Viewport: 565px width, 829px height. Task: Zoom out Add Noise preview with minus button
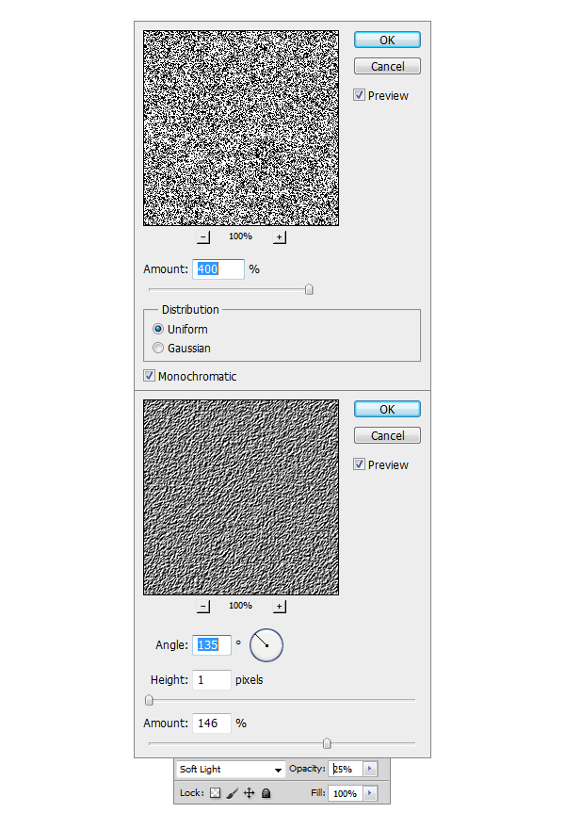203,237
